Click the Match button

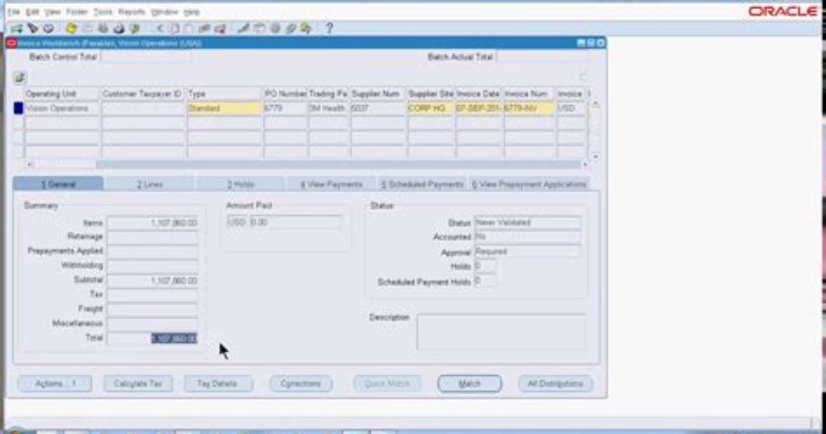[470, 384]
